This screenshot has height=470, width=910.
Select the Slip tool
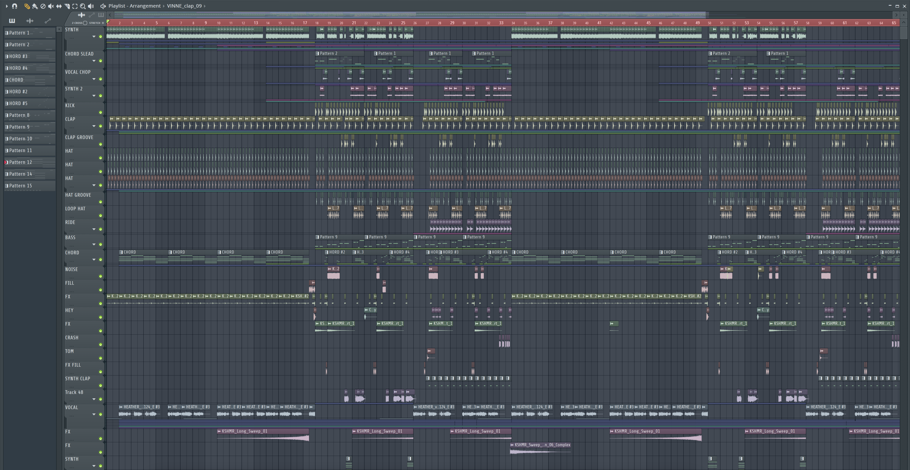59,6
